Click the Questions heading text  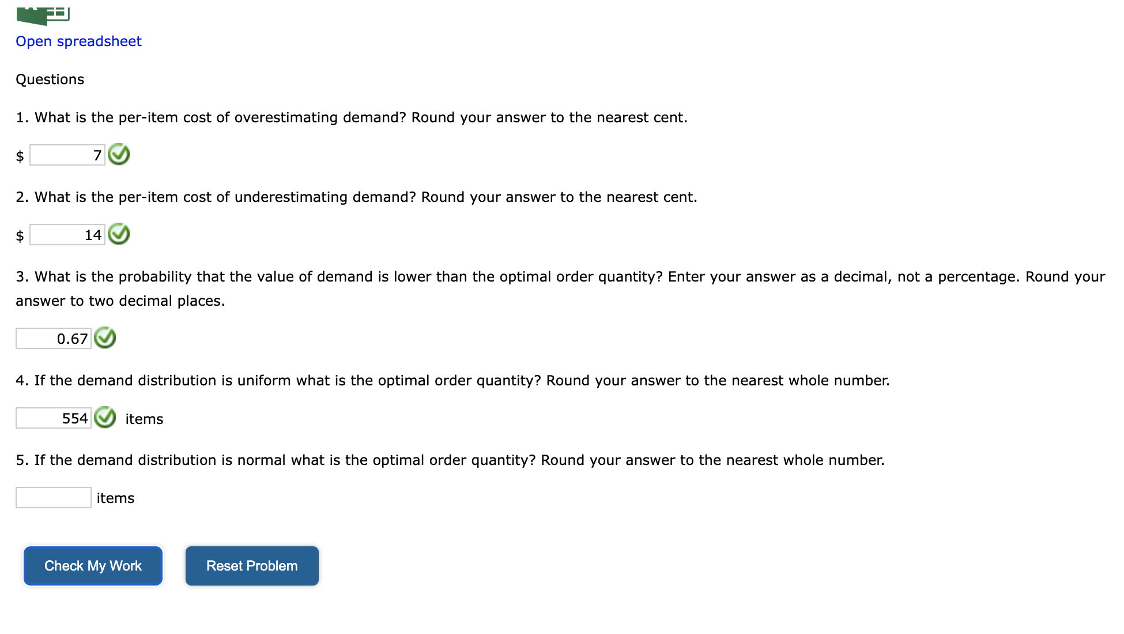click(x=50, y=80)
